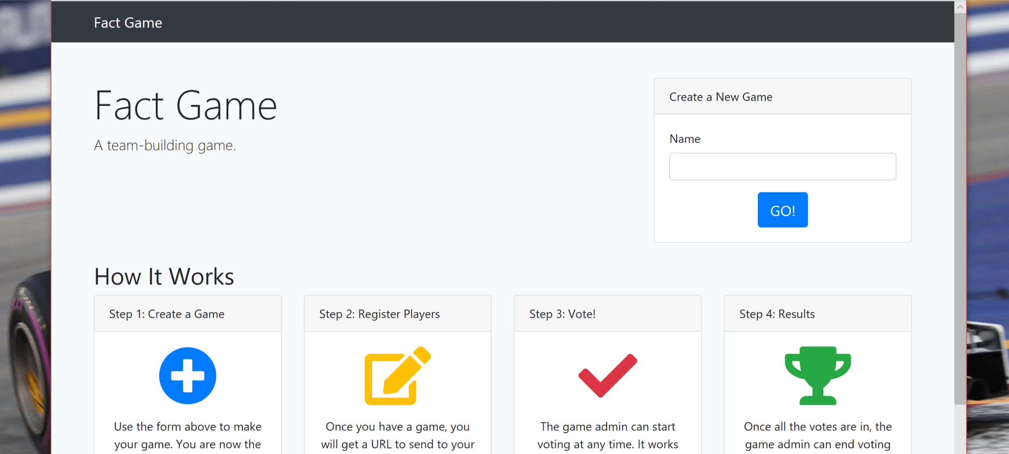1009x454 pixels.
Task: Click the 'A team-building game.' subtitle
Action: [x=165, y=145]
